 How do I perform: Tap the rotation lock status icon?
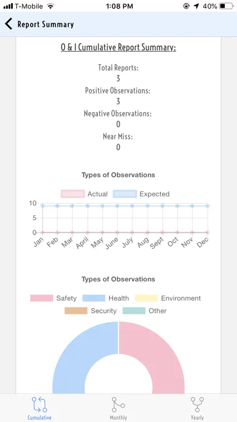pyautogui.click(x=186, y=6)
